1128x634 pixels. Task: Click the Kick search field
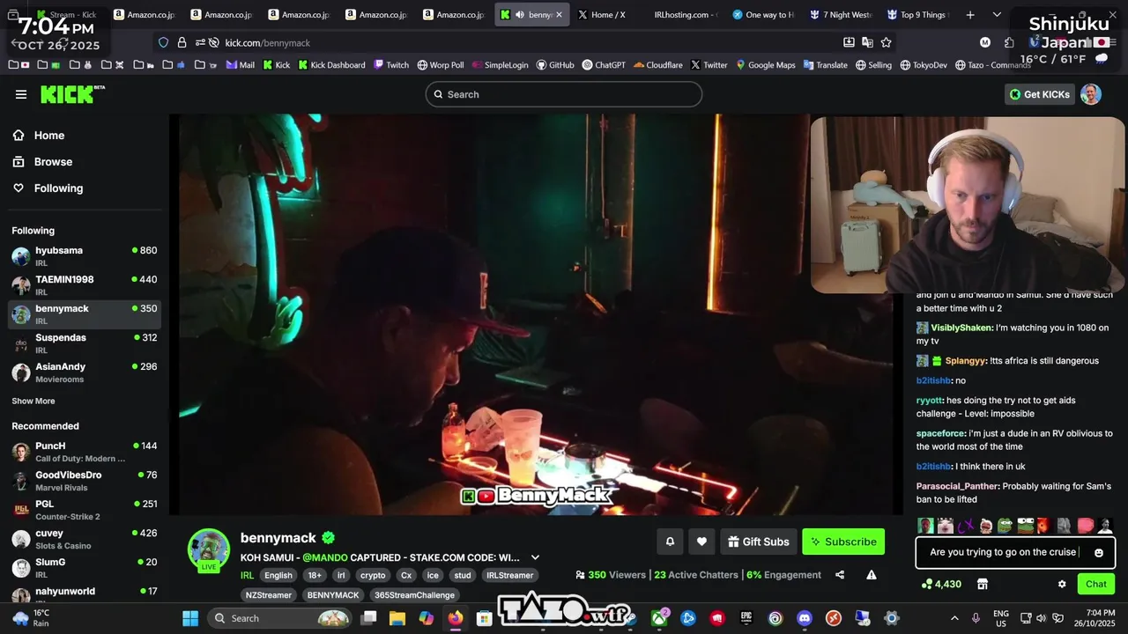pyautogui.click(x=564, y=94)
